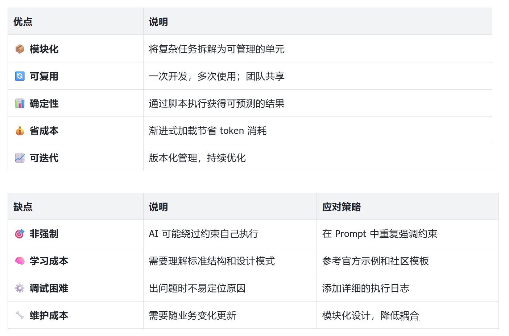Click the money bag icon beside 省成本
The width and height of the screenshot is (509, 336).
[20, 131]
